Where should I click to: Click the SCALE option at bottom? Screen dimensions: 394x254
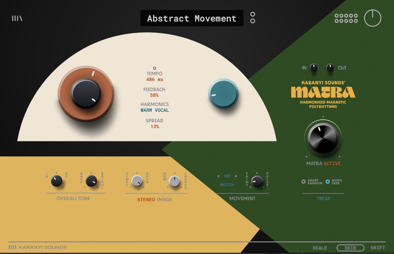320,248
